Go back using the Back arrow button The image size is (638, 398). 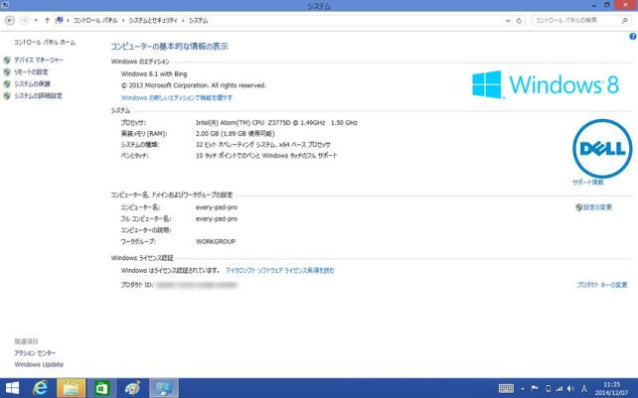tap(10, 20)
